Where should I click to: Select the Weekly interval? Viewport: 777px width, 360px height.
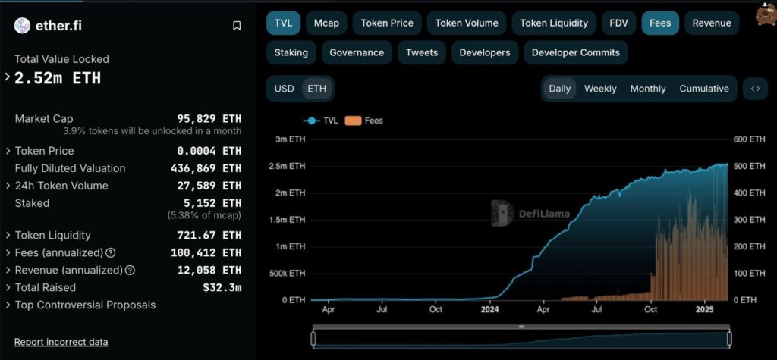(x=600, y=89)
